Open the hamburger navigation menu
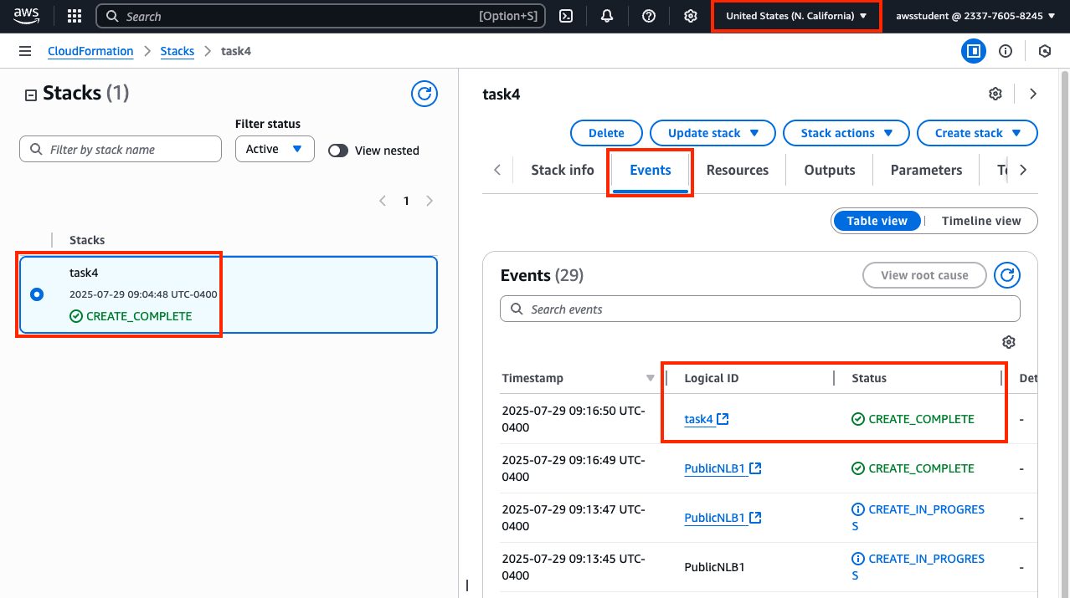Screen dimensions: 1070x598 click(x=25, y=51)
